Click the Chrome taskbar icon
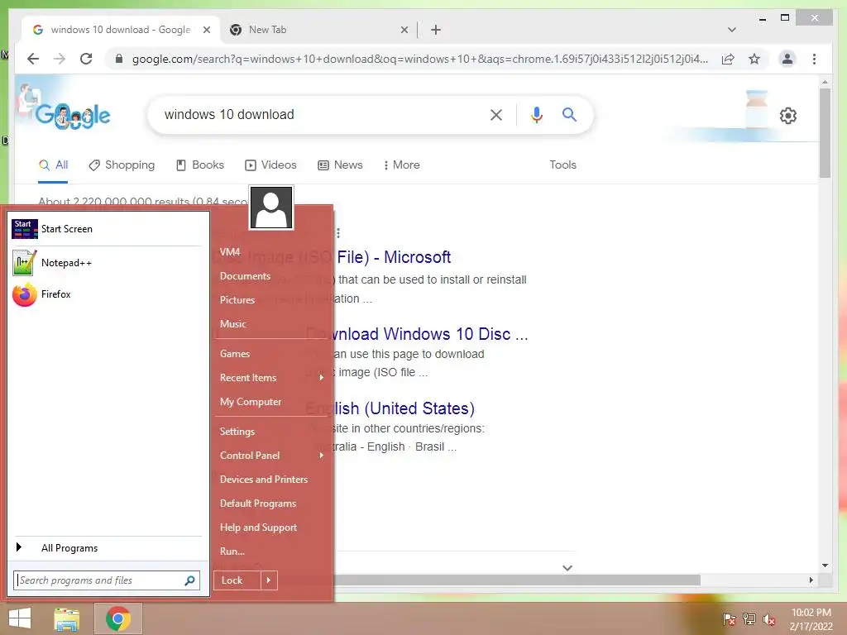The image size is (847, 635). tap(118, 618)
